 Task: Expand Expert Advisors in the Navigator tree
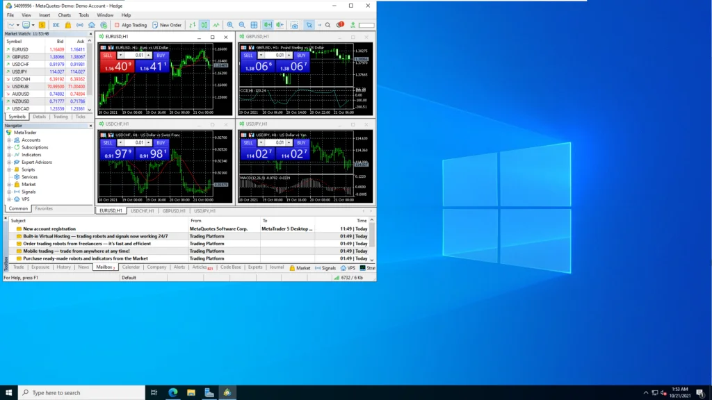(9, 162)
